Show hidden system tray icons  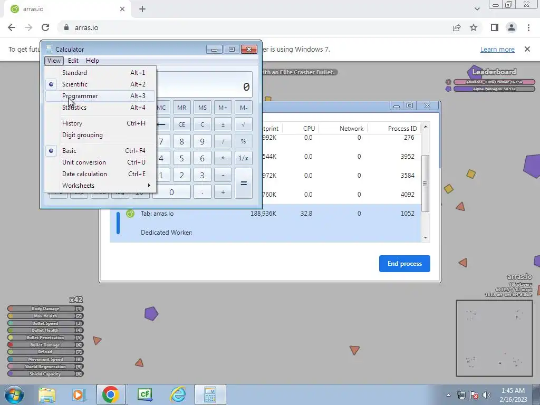[448, 395]
